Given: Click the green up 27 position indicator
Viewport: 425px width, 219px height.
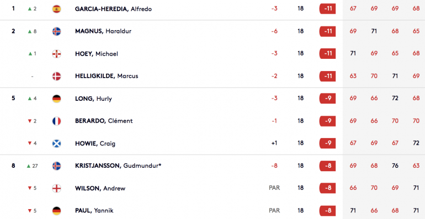Looking at the screenshot, I should [x=32, y=166].
